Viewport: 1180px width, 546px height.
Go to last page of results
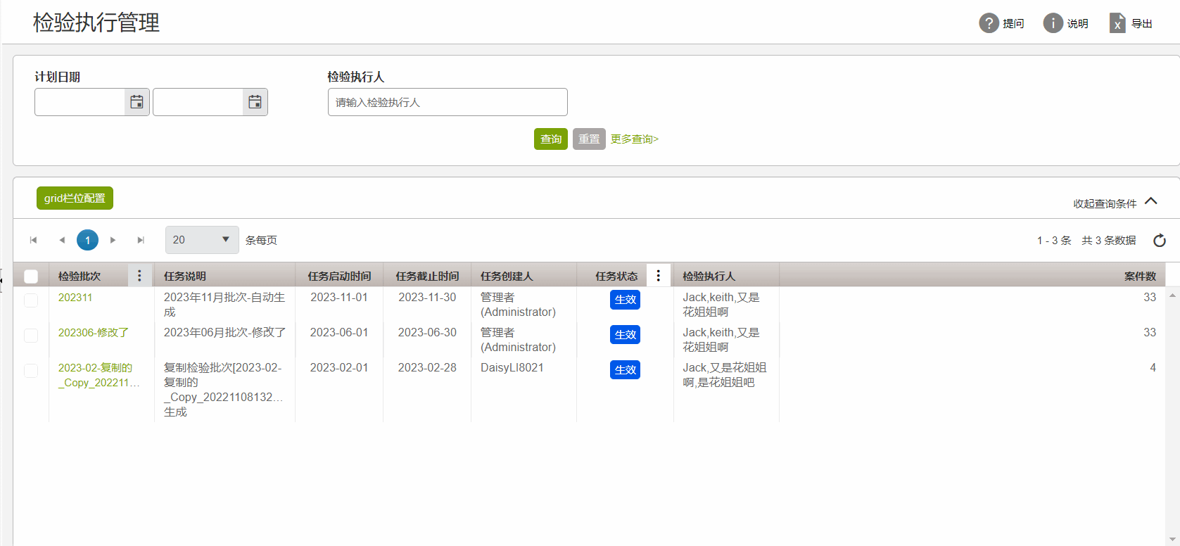click(x=141, y=240)
